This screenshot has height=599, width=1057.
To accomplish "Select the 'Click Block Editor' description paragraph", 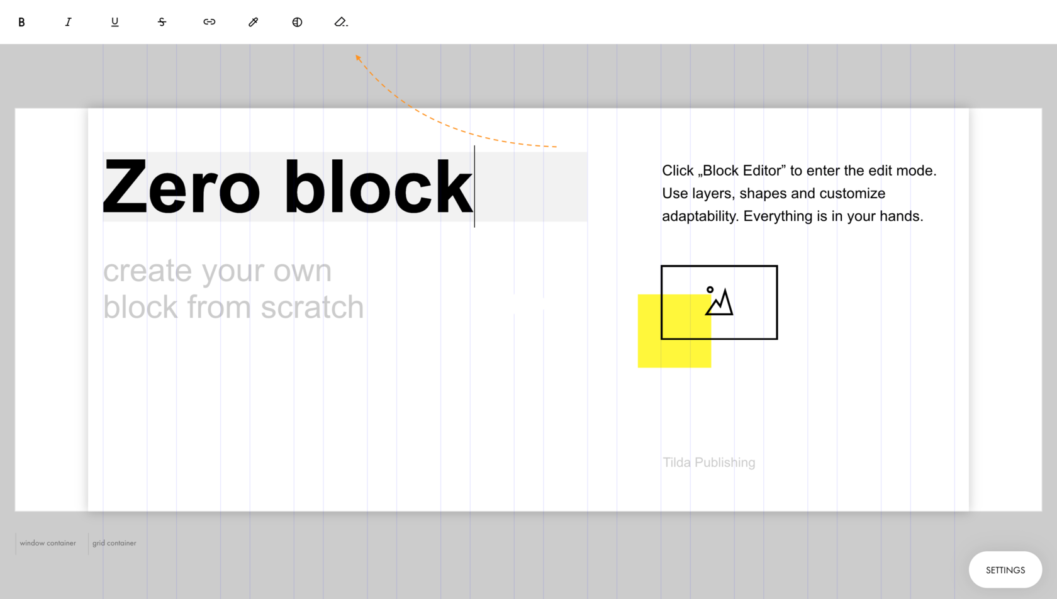I will click(799, 193).
